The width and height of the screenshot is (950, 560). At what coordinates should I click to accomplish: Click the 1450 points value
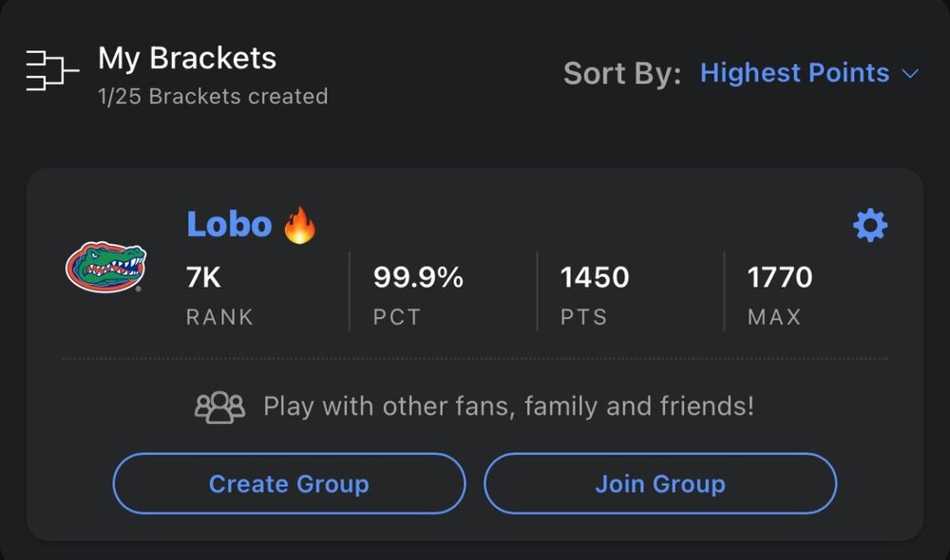(x=595, y=277)
